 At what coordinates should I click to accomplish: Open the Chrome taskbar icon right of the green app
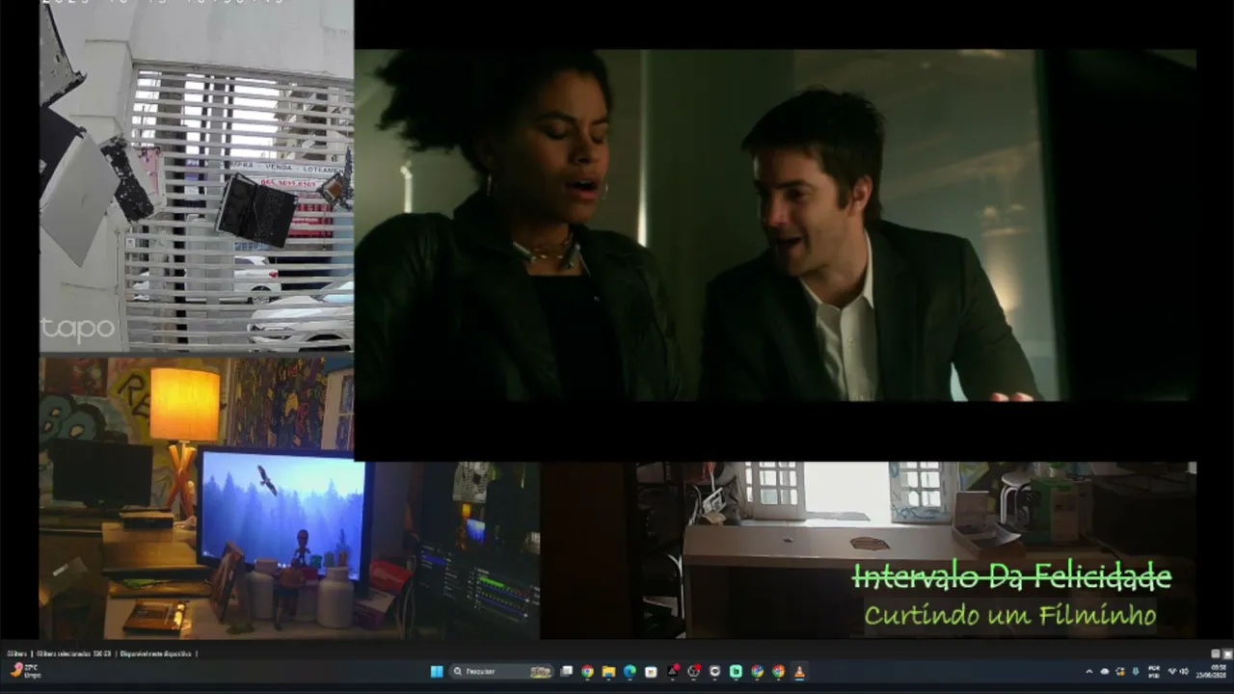[757, 672]
